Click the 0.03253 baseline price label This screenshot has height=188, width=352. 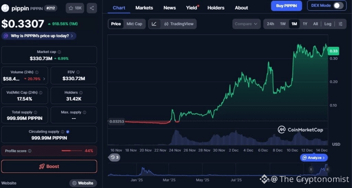[x=117, y=122]
